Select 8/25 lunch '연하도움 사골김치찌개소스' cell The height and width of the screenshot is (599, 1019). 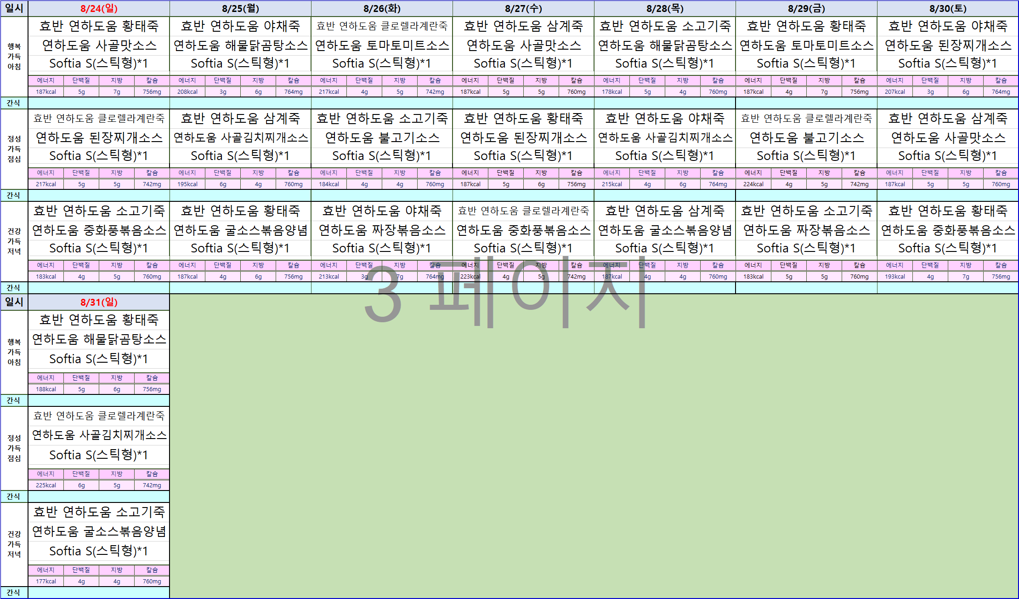tap(240, 137)
